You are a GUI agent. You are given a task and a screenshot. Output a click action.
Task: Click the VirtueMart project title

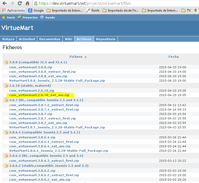click(x=17, y=28)
